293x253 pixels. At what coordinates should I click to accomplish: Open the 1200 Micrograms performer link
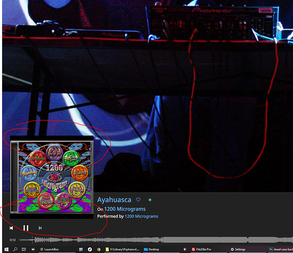tap(141, 217)
